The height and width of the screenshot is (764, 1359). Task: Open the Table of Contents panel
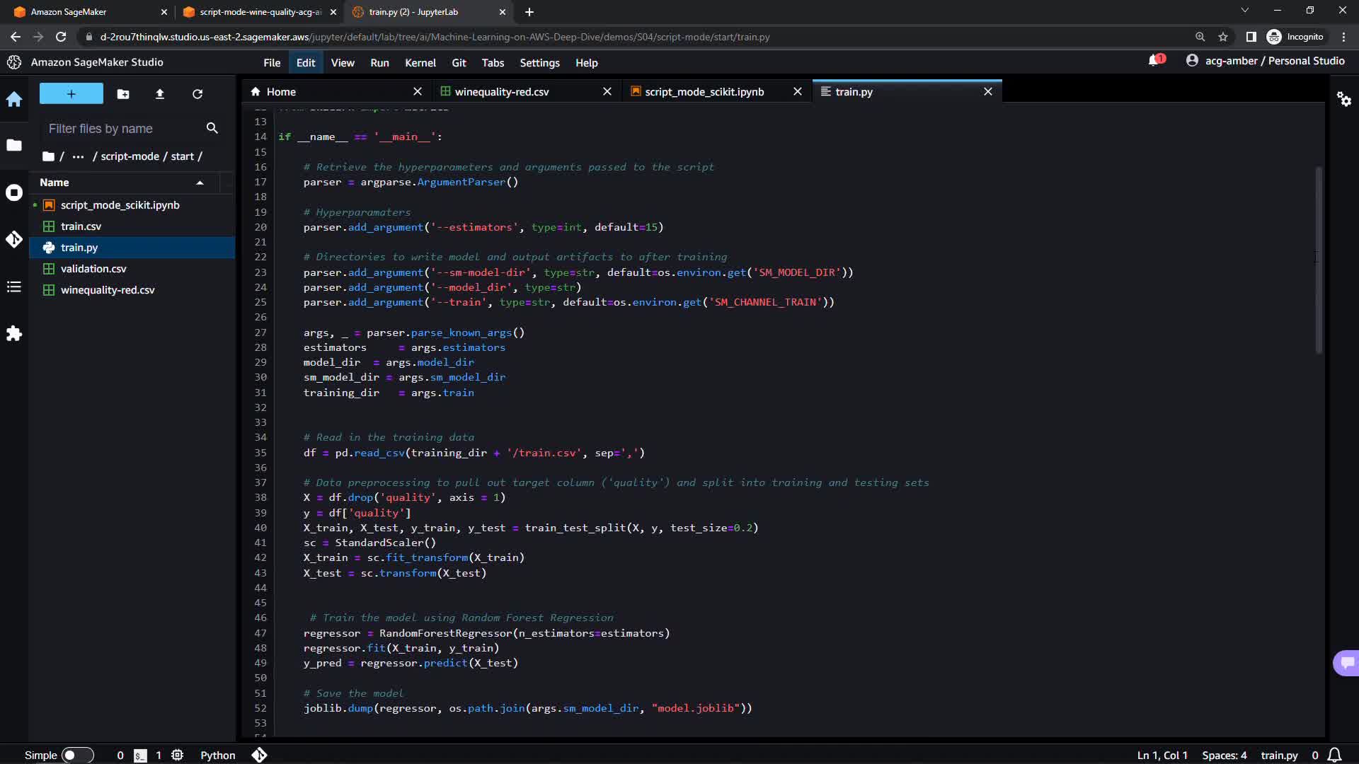click(x=14, y=286)
